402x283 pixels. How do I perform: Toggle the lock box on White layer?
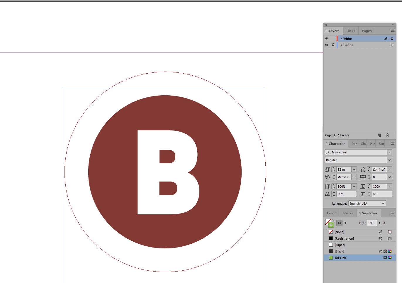333,39
